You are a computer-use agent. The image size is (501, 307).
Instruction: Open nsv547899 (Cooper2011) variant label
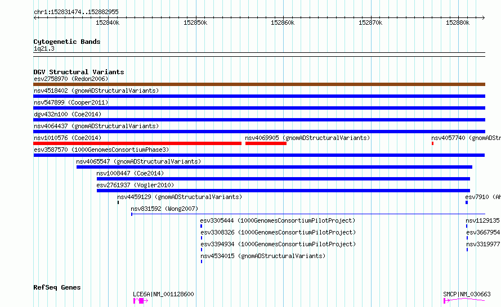[x=71, y=102]
